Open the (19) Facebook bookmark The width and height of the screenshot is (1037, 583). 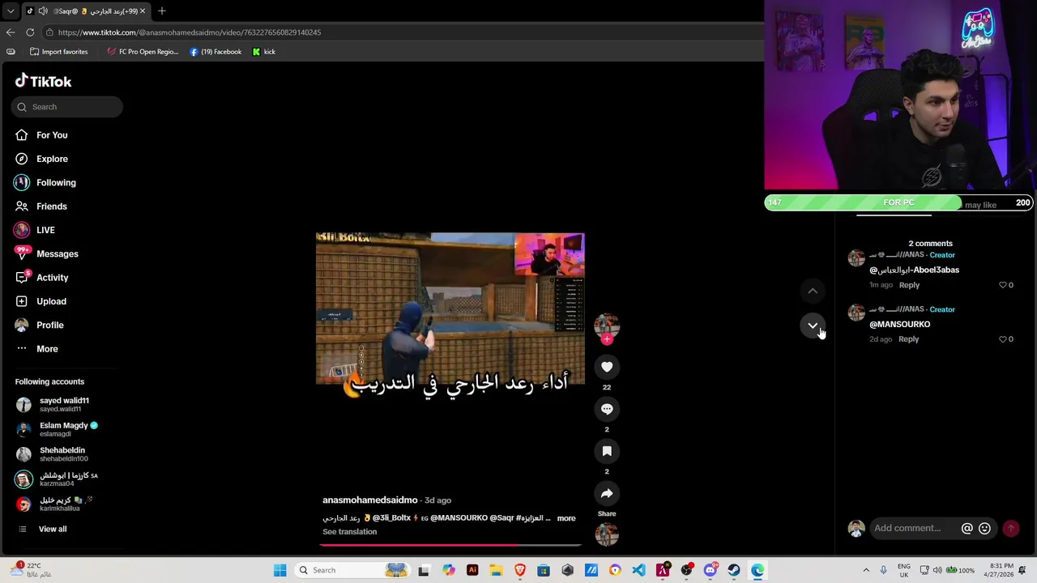(216, 52)
